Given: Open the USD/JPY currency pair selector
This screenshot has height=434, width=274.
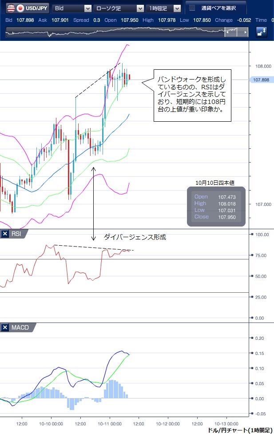Looking at the screenshot, I should (37, 8).
